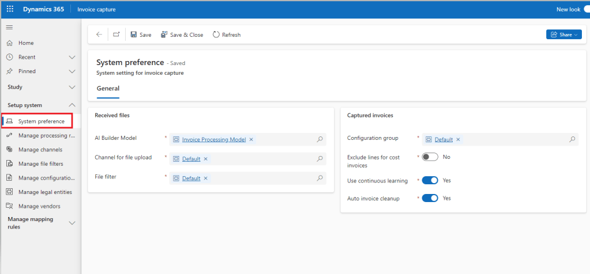Viewport: 590px width, 274px height.
Task: Open record in new window icon
Action: (117, 35)
